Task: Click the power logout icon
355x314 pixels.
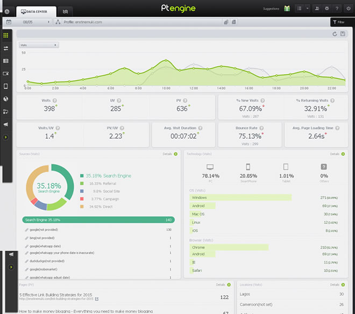Action: pyautogui.click(x=349, y=9)
